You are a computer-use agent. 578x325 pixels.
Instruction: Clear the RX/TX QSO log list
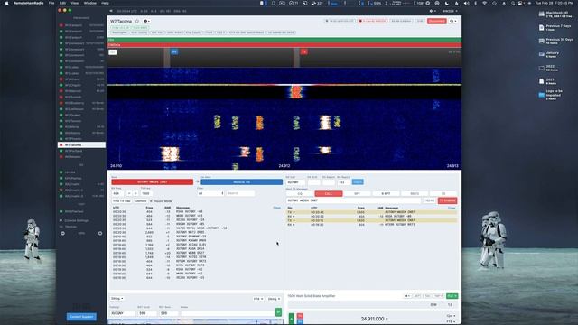[x=452, y=209]
